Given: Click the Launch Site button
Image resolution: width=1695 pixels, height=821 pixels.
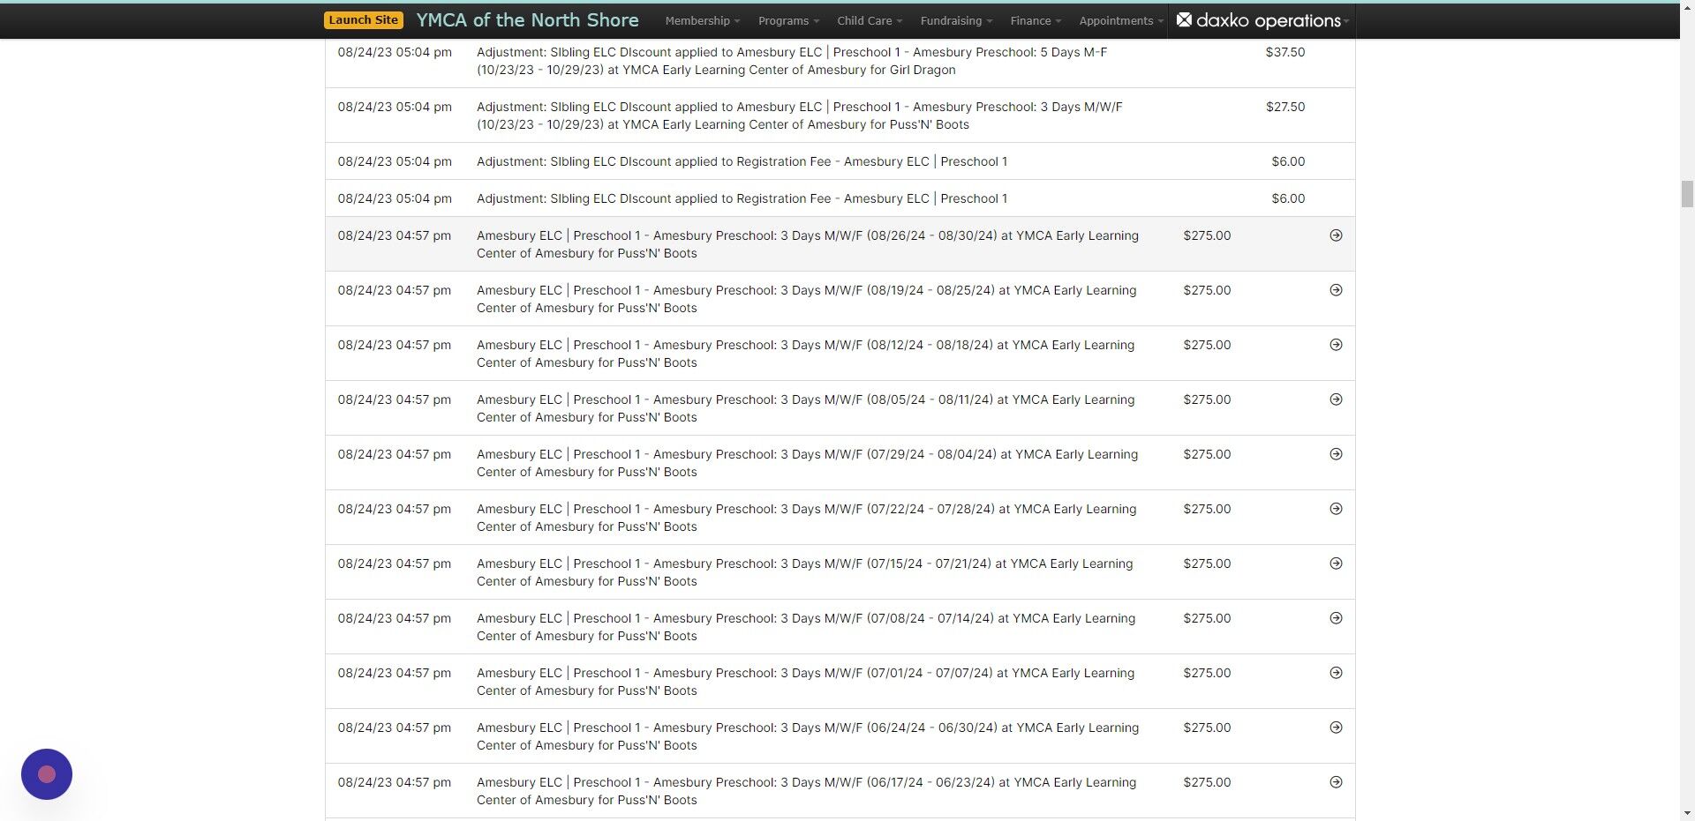Looking at the screenshot, I should [363, 19].
